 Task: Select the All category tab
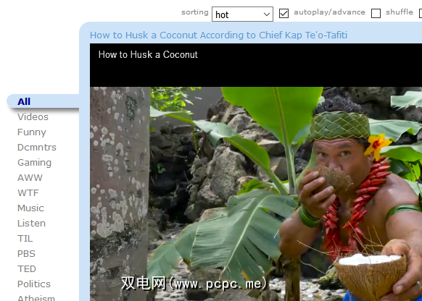(24, 101)
